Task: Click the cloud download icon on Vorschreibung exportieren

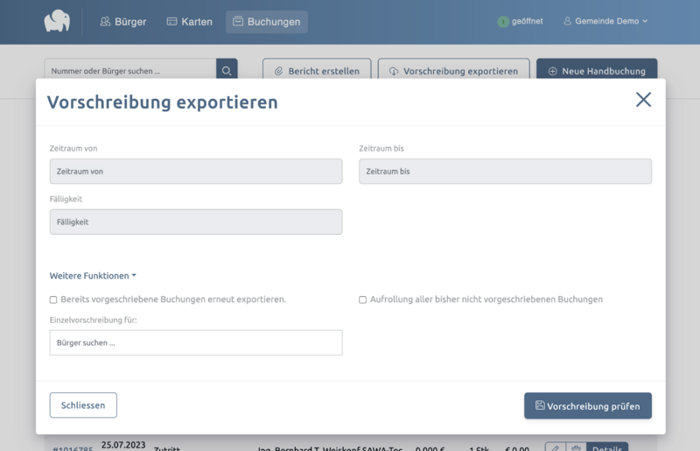Action: click(x=394, y=71)
